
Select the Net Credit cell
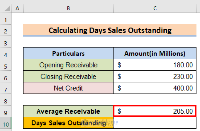68,88
